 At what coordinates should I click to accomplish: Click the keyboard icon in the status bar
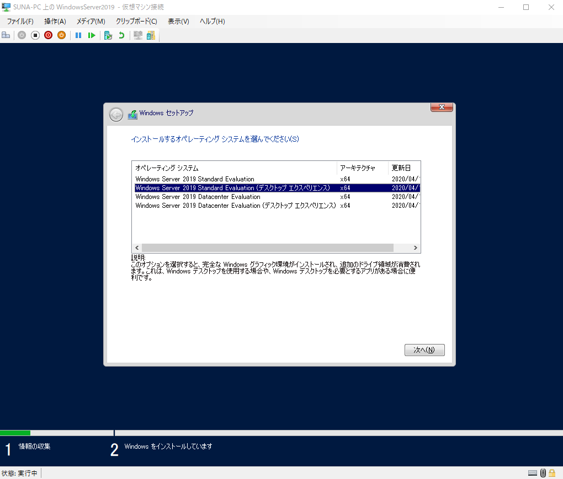pos(533,473)
